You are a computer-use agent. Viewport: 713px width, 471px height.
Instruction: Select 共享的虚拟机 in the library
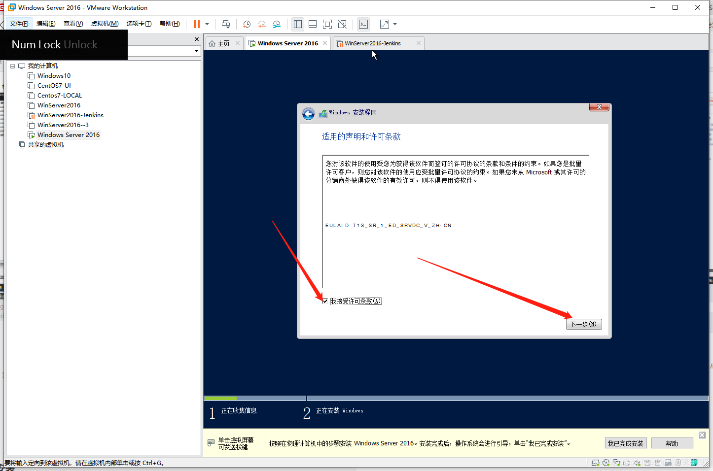tap(45, 145)
